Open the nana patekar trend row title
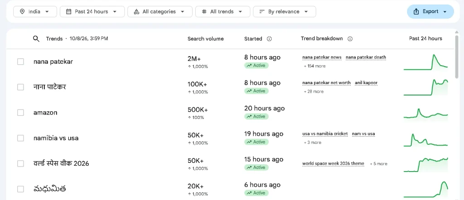The image size is (464, 200). (x=53, y=62)
